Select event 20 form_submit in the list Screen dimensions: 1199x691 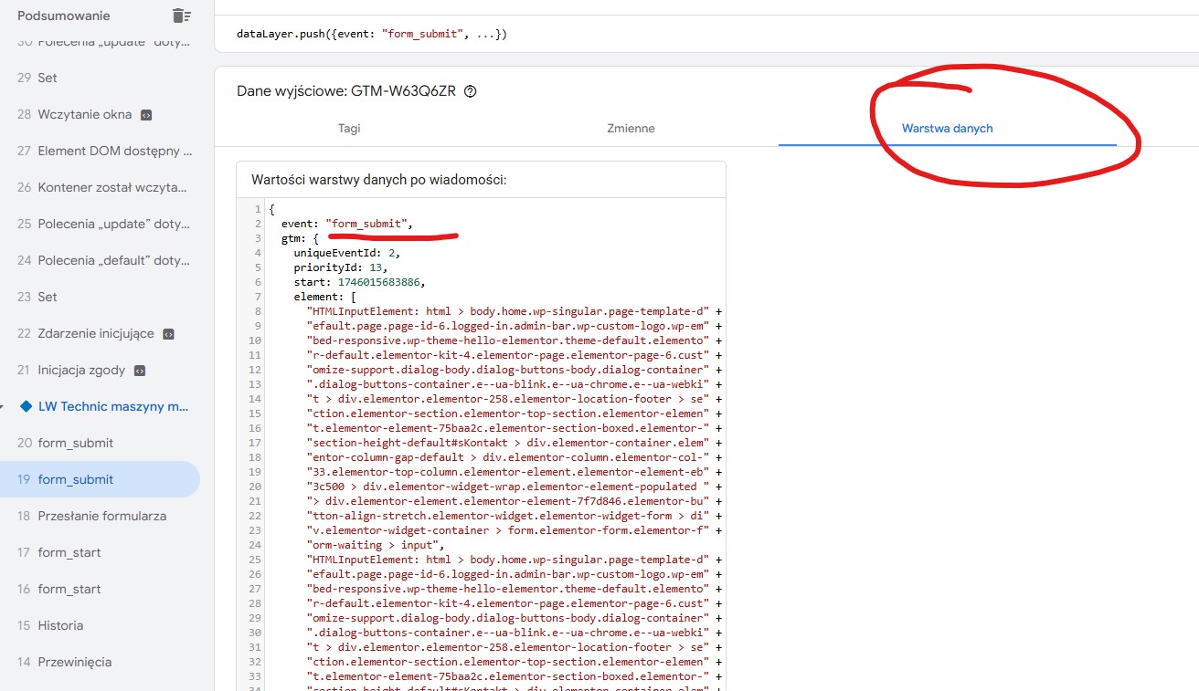[x=76, y=443]
